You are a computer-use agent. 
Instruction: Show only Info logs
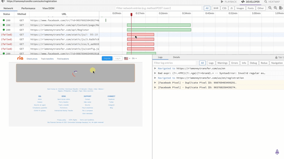tap(244, 63)
